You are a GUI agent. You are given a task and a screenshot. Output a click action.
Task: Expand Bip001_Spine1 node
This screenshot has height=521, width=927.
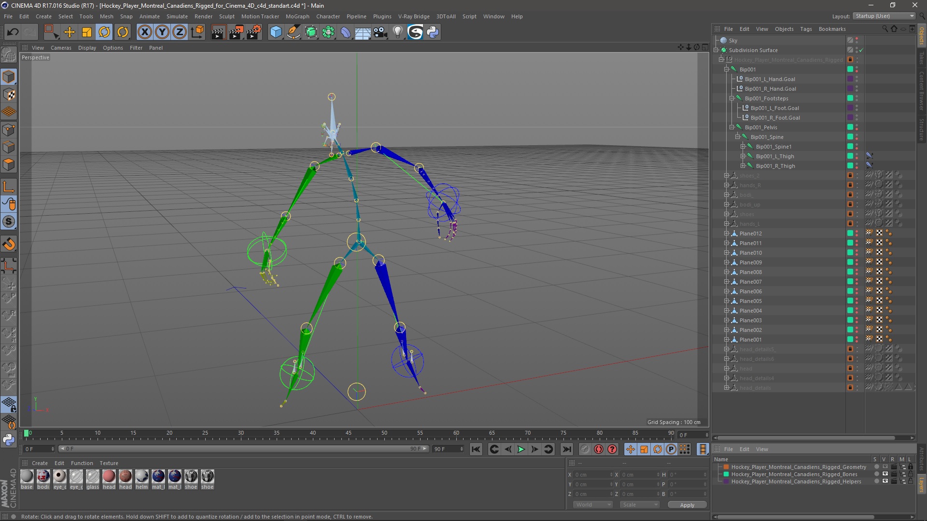743,147
